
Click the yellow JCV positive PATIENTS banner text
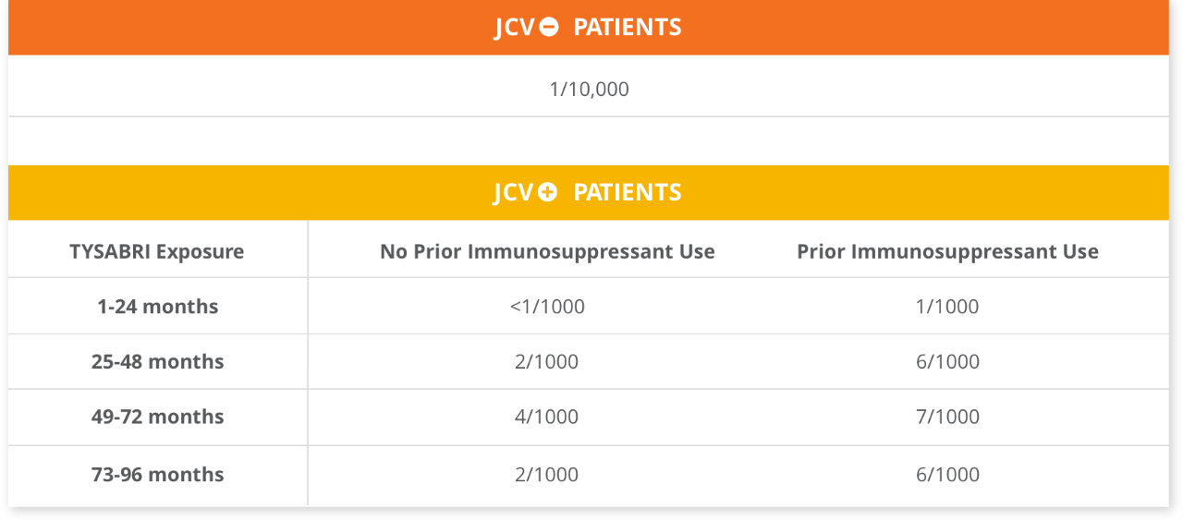pyautogui.click(x=588, y=192)
